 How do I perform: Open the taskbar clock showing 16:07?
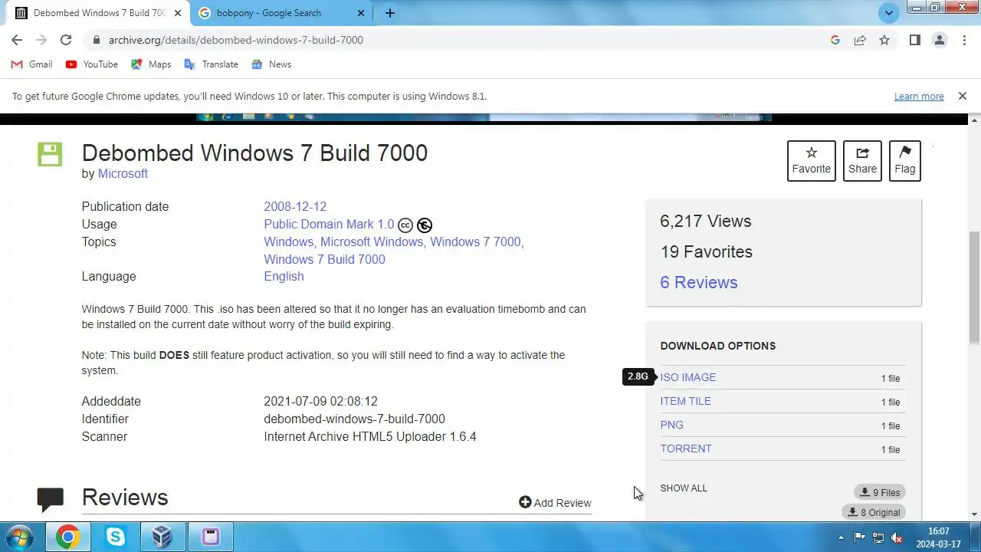939,537
